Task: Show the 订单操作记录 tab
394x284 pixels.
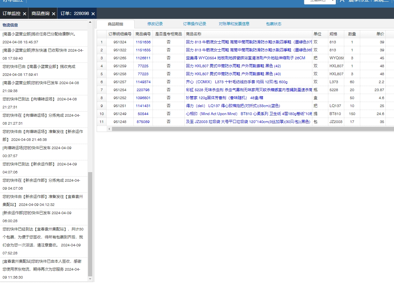Action: coord(195,24)
